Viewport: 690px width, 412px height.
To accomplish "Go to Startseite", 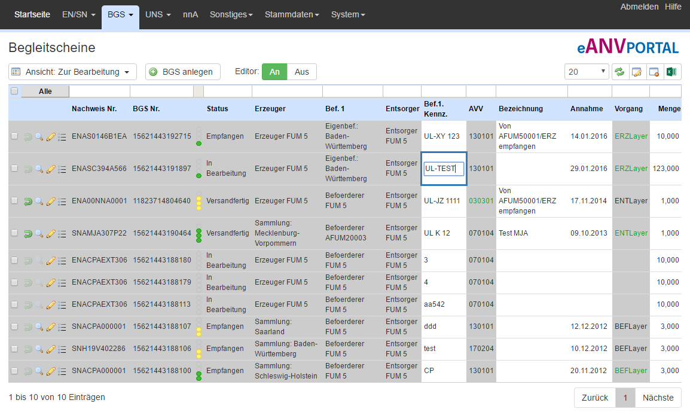I will pyautogui.click(x=32, y=14).
